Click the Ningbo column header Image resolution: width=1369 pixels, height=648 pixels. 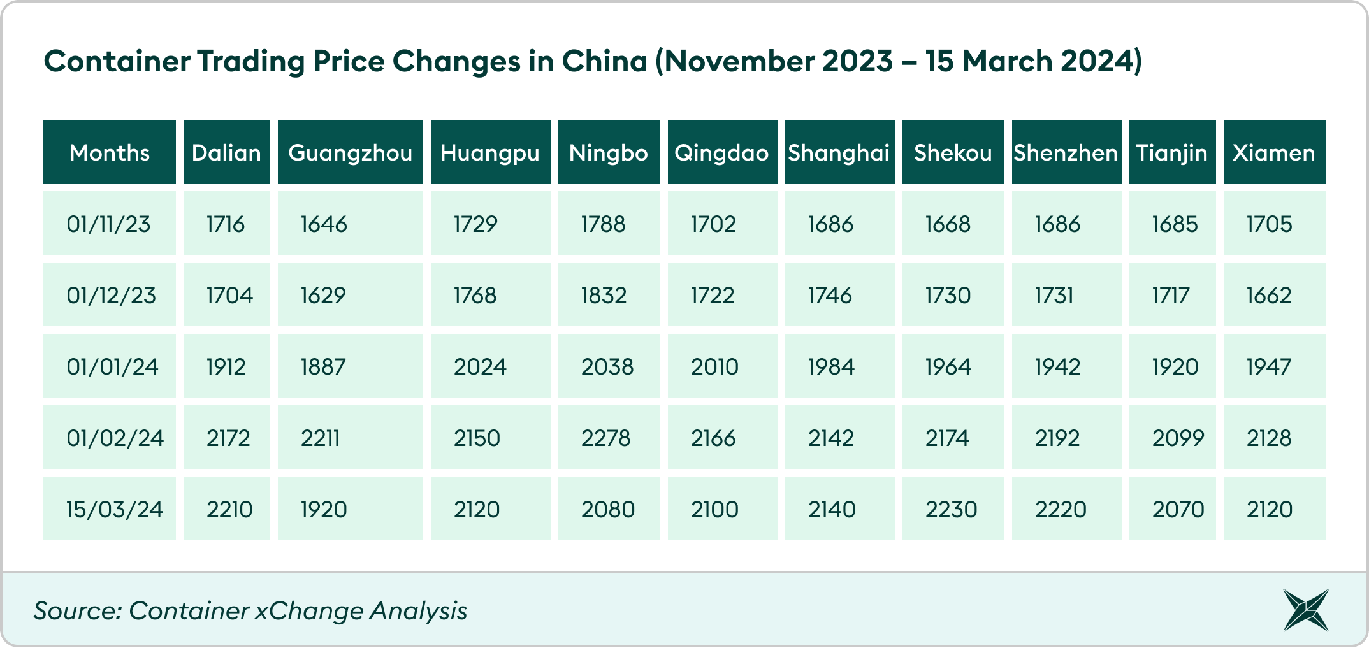click(609, 152)
